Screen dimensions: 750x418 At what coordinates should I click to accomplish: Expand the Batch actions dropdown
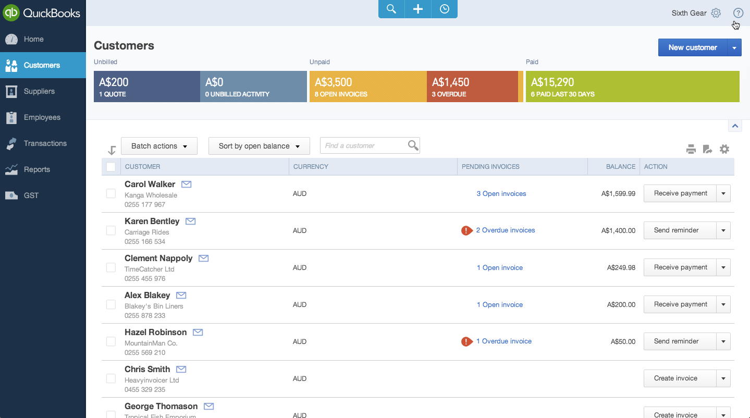[x=159, y=146]
